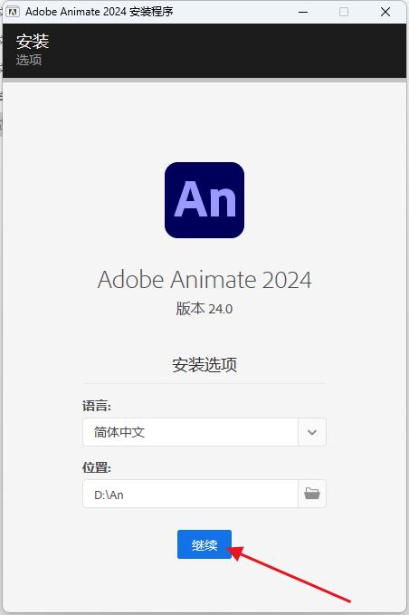Click the 继续 button to proceed
The width and height of the screenshot is (409, 615).
pos(204,544)
